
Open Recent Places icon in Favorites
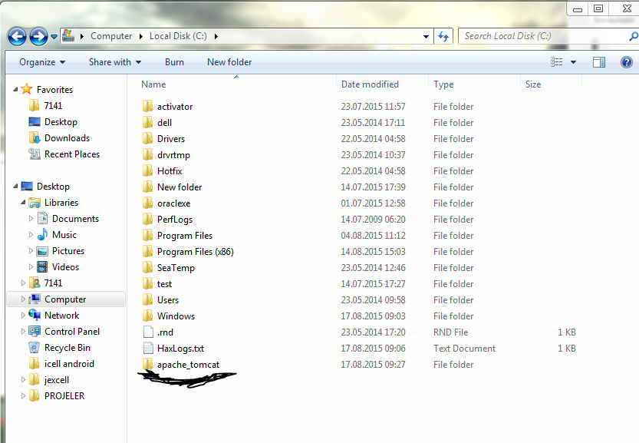pos(35,154)
